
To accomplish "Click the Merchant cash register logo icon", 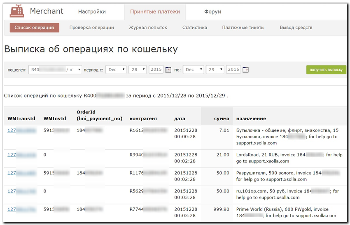I will (x=16, y=11).
